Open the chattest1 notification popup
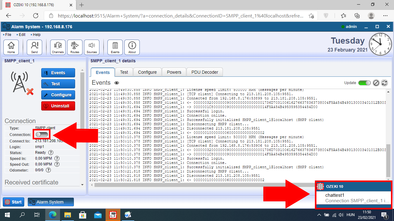Viewport: 394px width, 221px height. 354,198
